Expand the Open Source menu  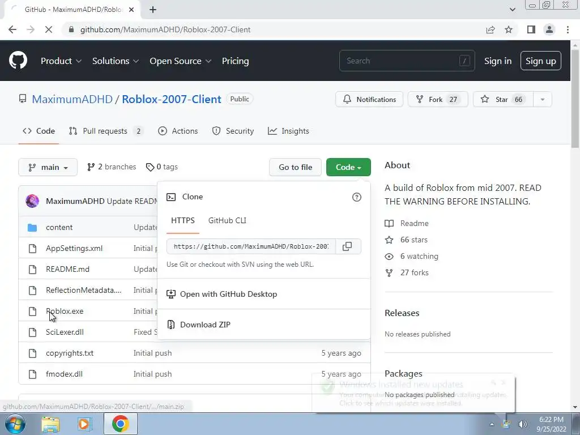[181, 61]
